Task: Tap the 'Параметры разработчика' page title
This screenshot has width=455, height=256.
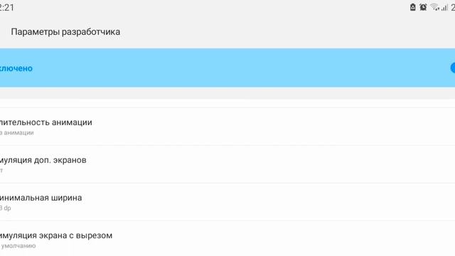Action: pyautogui.click(x=65, y=32)
